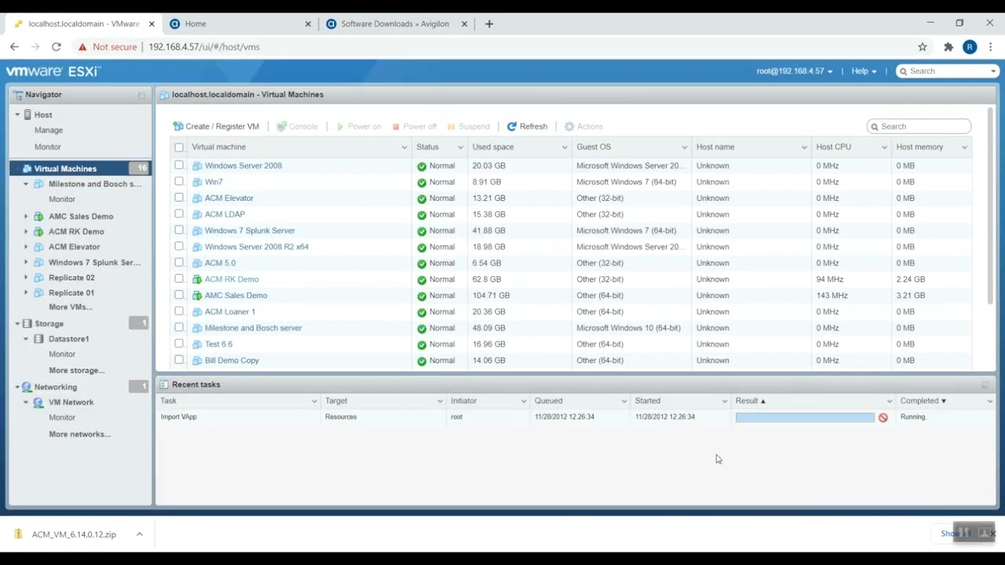Image resolution: width=1005 pixels, height=565 pixels.
Task: Click the VMware ESXi logo
Action: (x=53, y=71)
